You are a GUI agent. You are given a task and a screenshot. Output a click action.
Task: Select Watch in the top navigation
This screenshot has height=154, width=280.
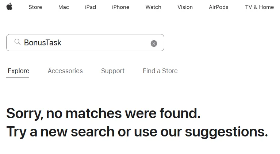click(153, 7)
